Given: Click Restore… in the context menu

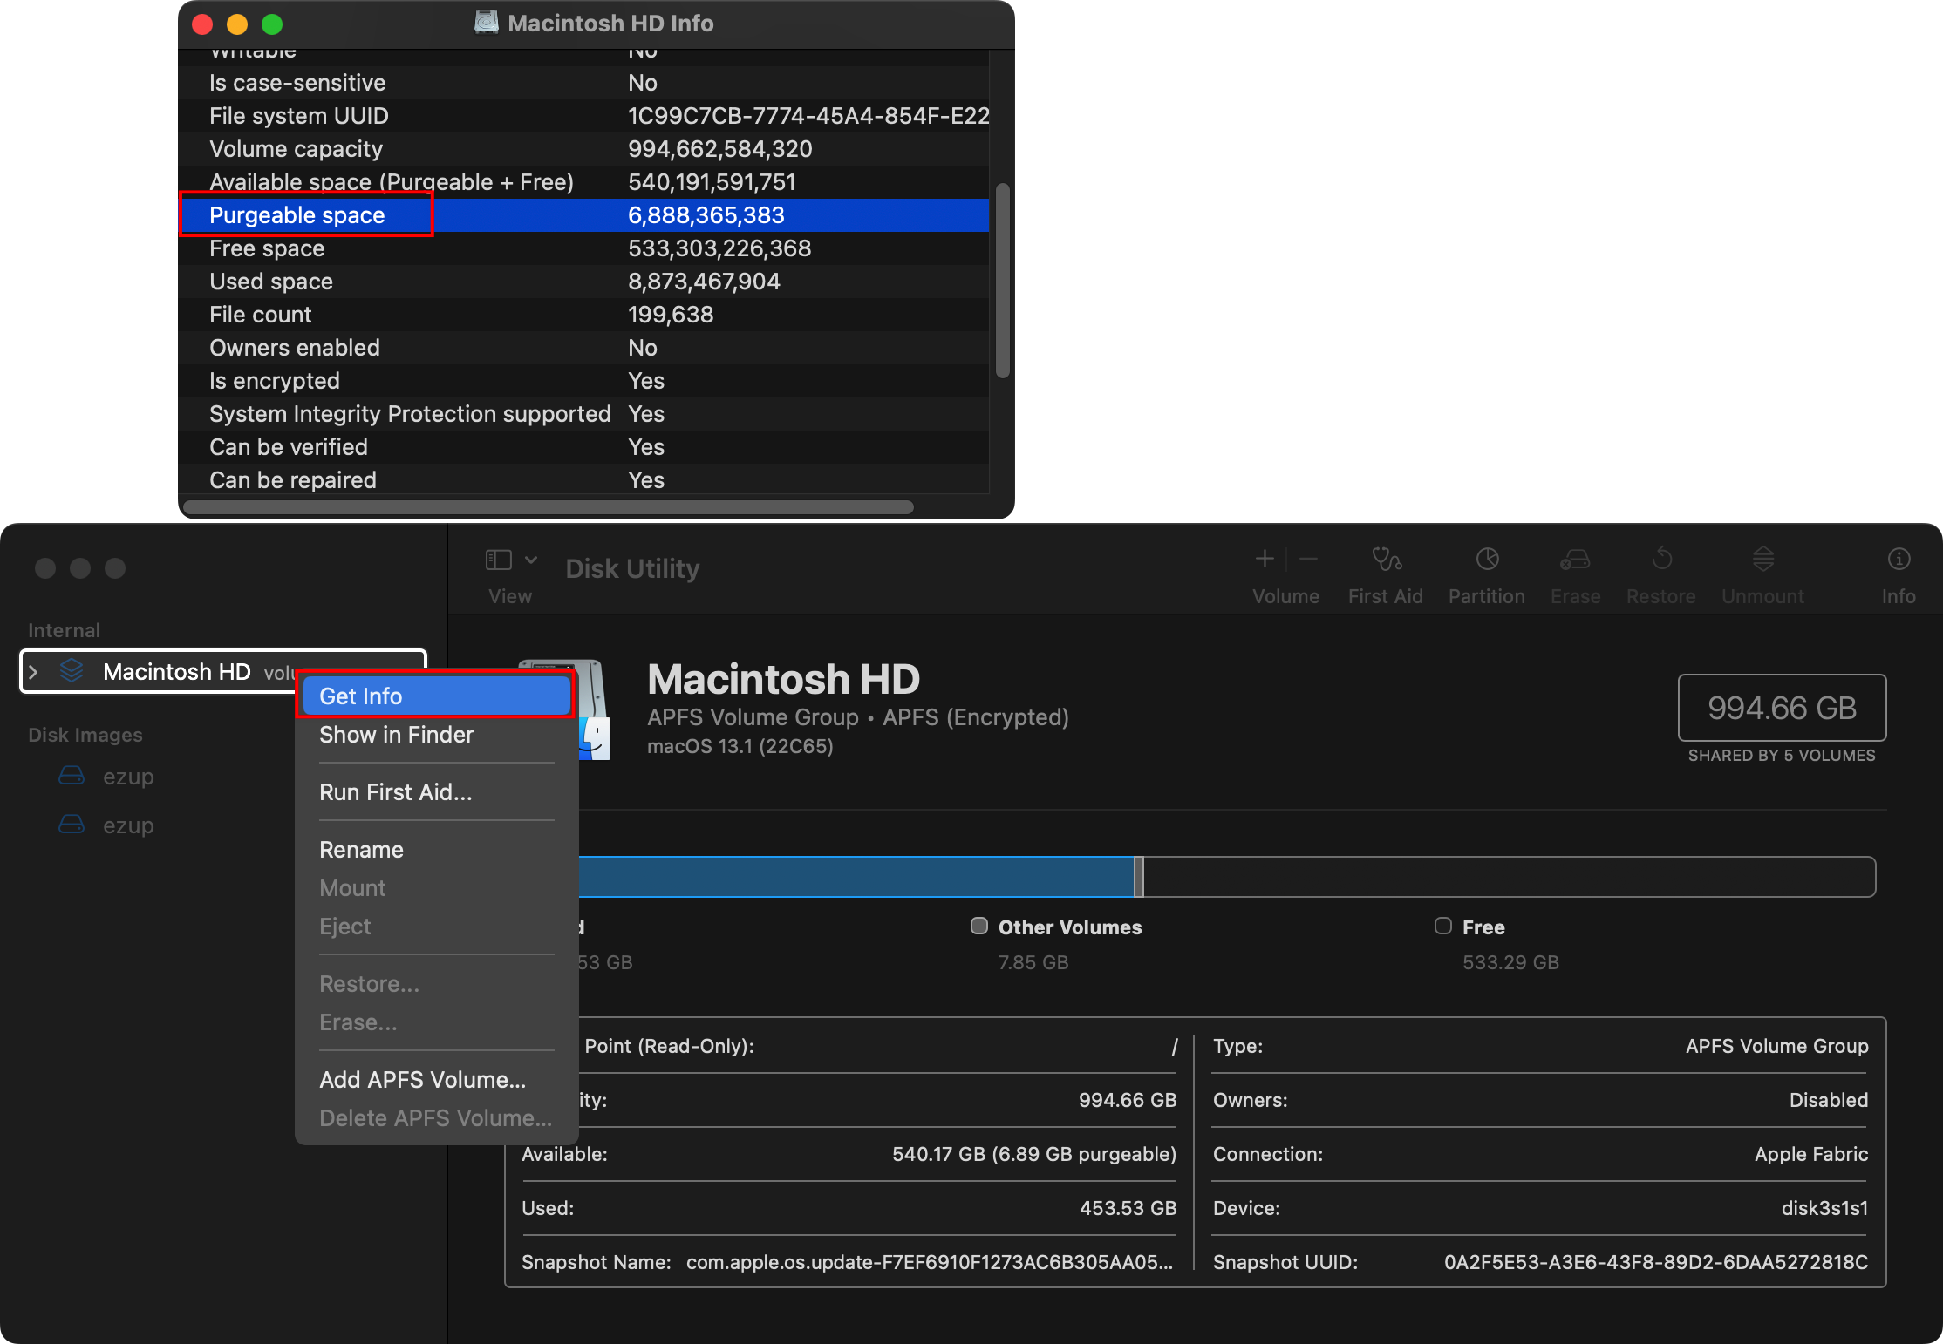Looking at the screenshot, I should click(x=436, y=984).
